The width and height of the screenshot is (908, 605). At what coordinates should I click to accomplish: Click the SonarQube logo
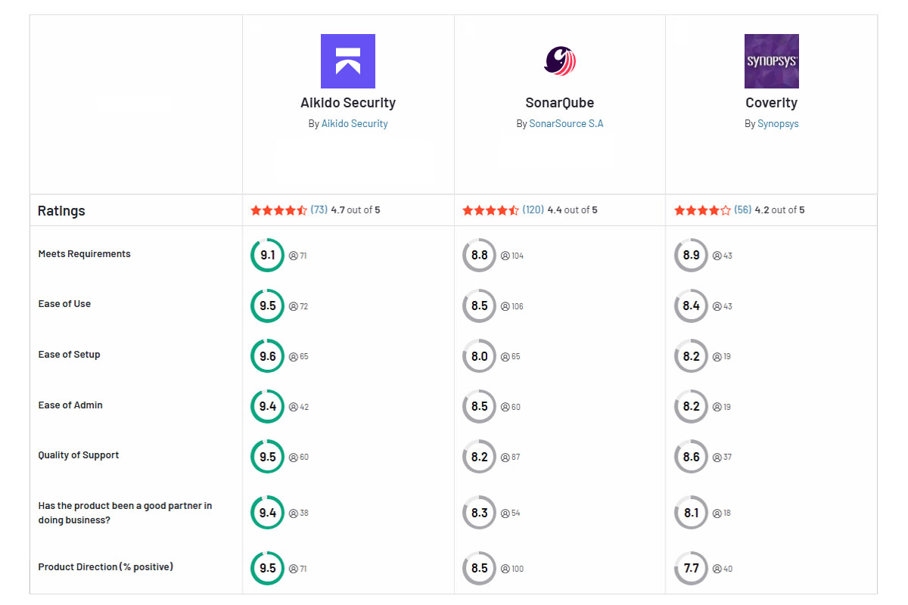tap(560, 61)
